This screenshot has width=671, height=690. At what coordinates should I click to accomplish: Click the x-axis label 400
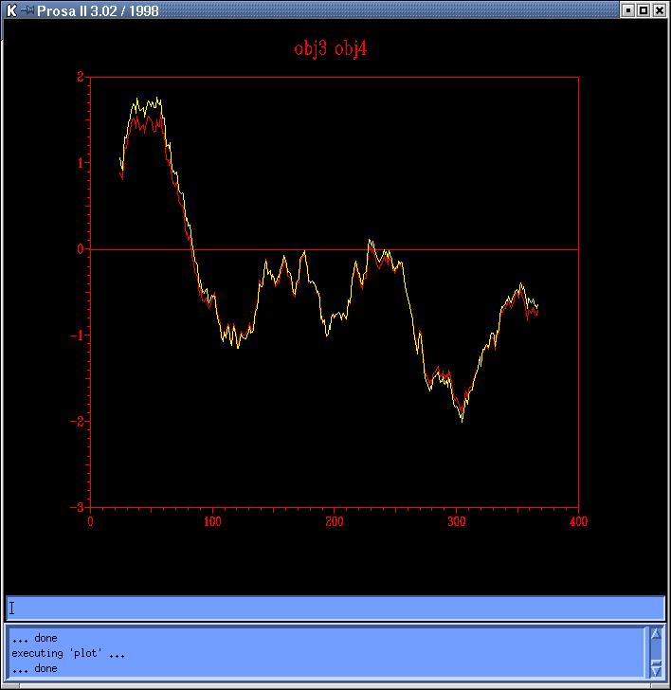(x=578, y=520)
